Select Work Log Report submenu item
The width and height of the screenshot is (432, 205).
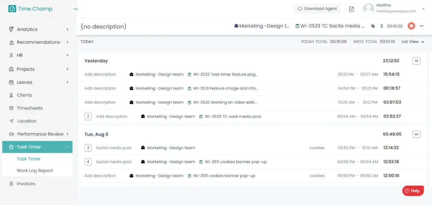point(35,171)
